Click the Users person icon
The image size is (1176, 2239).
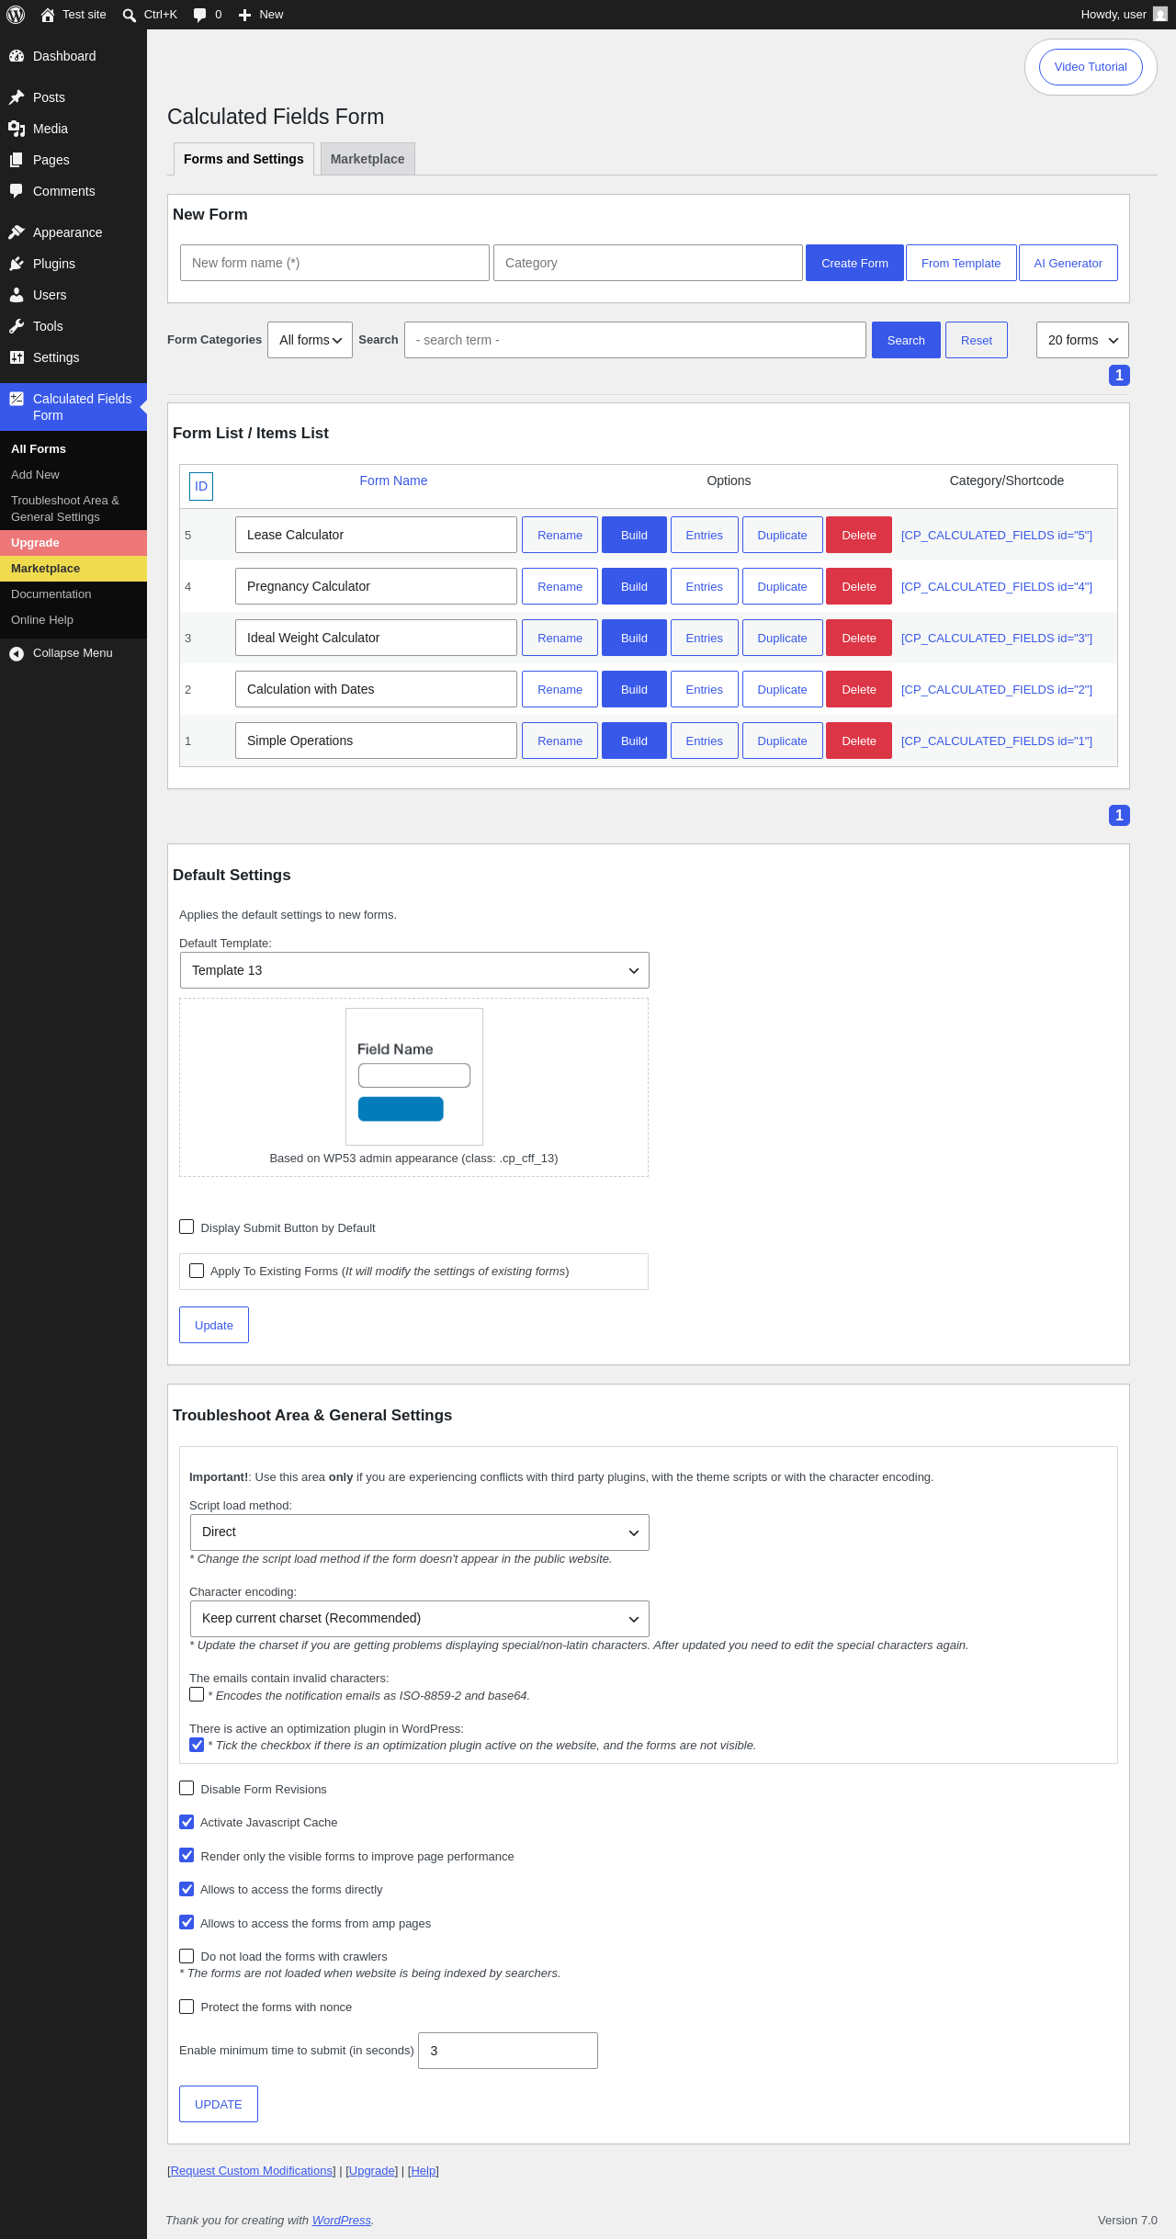click(x=17, y=295)
